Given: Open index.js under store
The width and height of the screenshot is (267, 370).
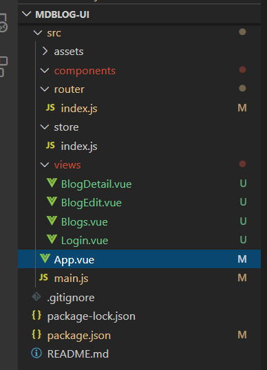Looking at the screenshot, I should point(79,146).
